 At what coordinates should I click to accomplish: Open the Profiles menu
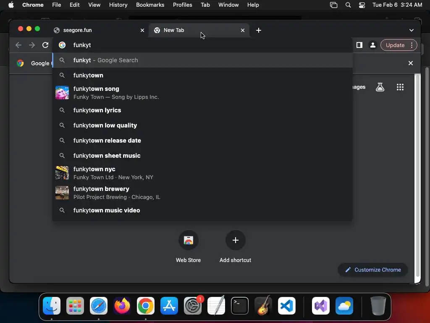coord(182,5)
